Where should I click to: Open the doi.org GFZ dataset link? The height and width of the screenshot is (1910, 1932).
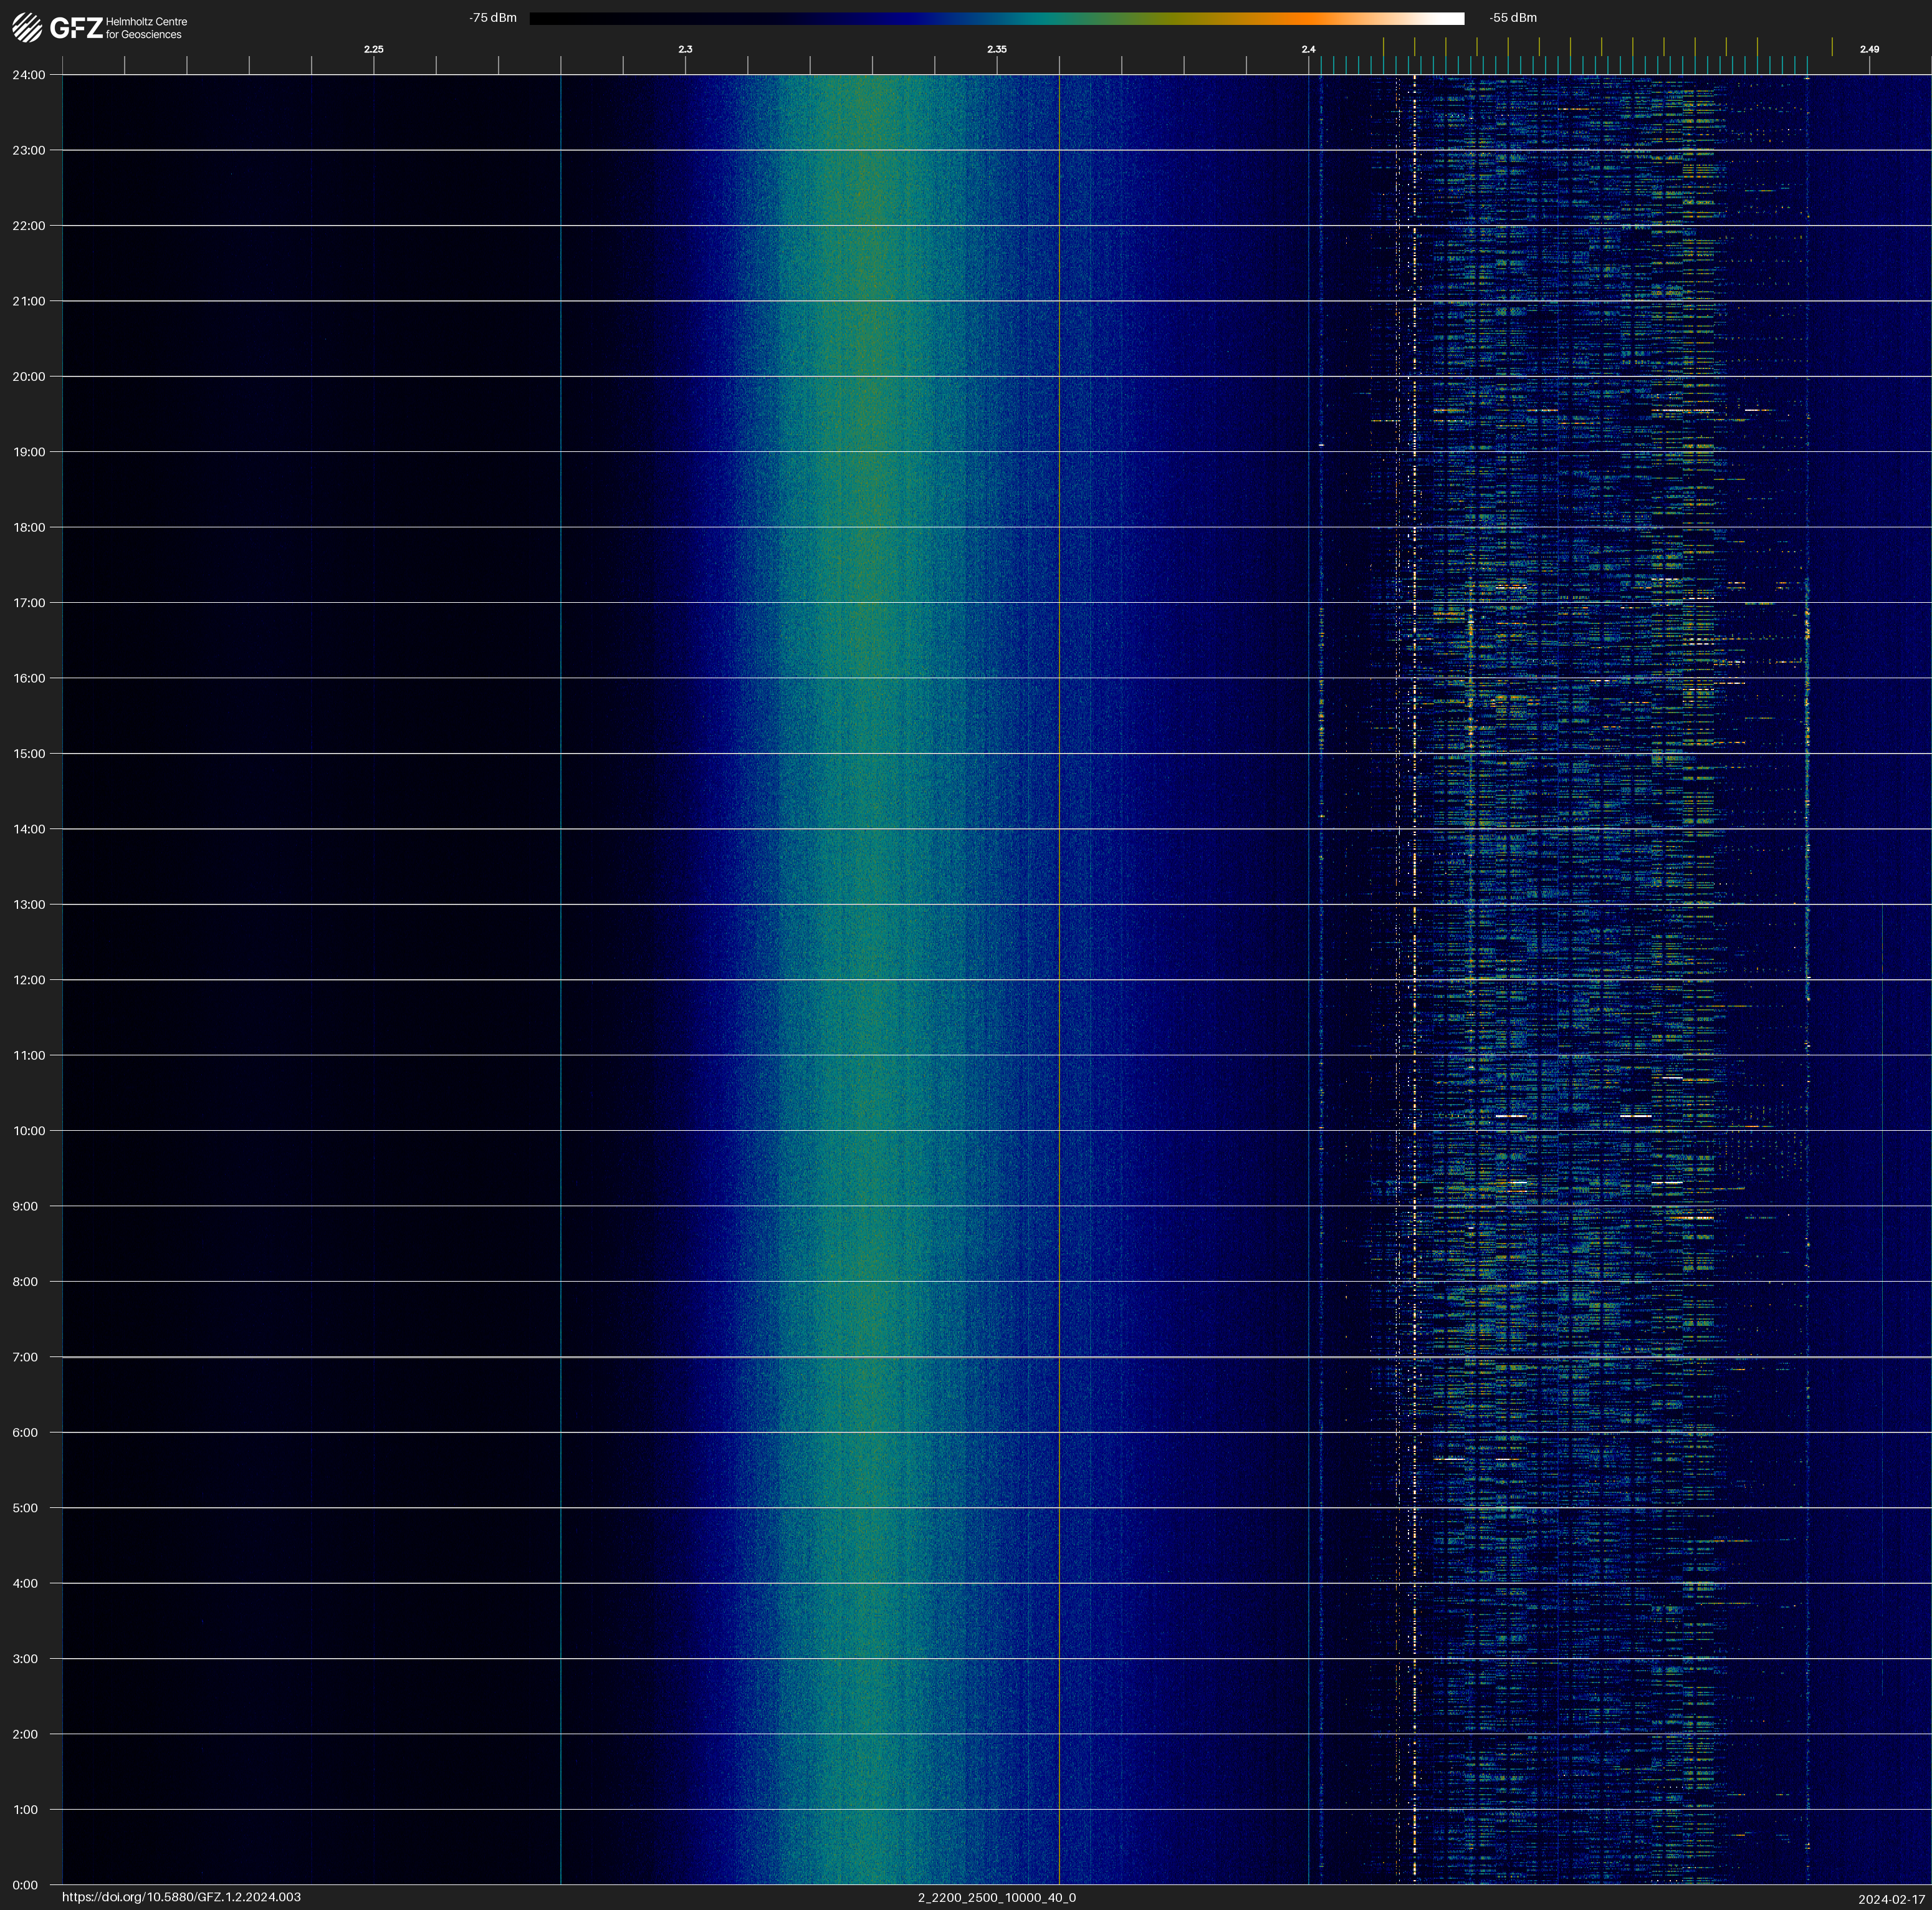[181, 1897]
